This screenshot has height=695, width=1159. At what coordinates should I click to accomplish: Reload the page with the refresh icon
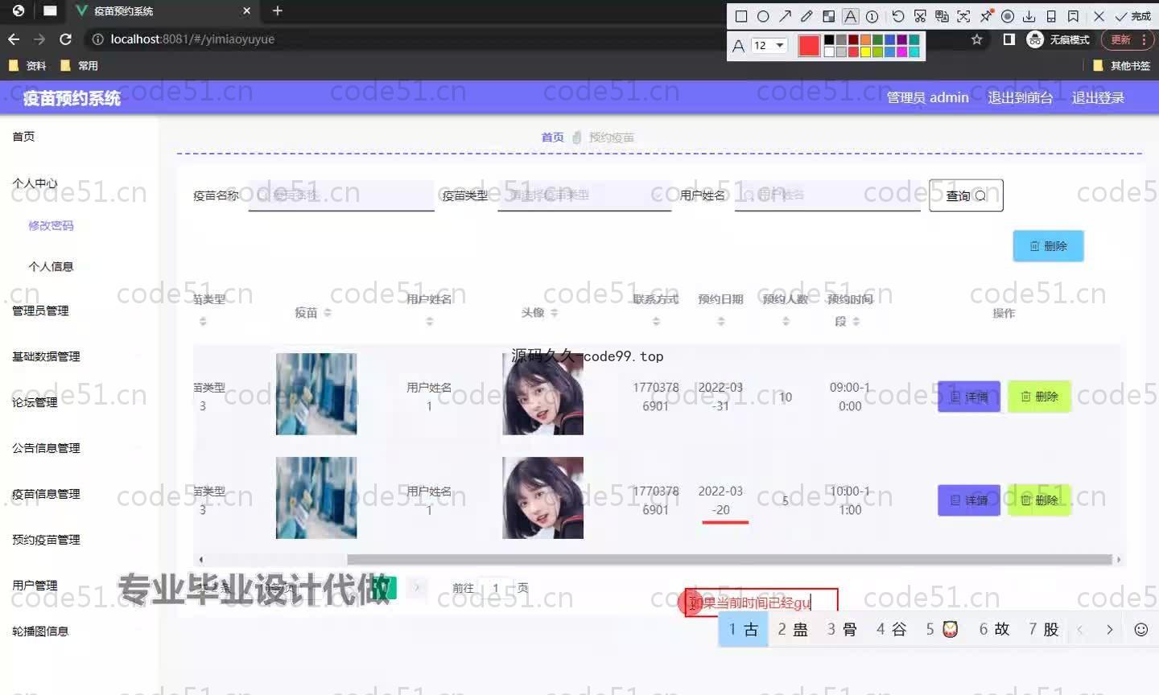tap(66, 39)
